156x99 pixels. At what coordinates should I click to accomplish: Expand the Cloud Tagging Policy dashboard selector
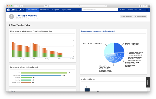[20, 25]
